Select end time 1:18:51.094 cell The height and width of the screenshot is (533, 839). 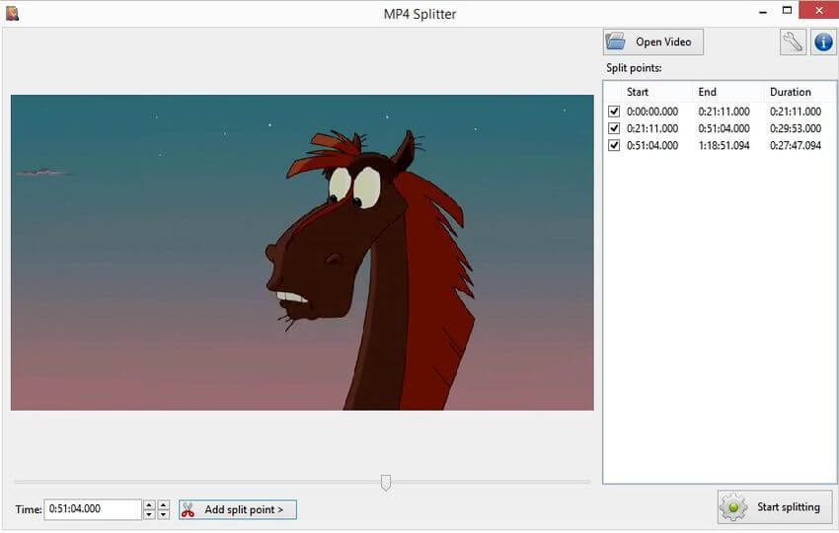point(724,145)
